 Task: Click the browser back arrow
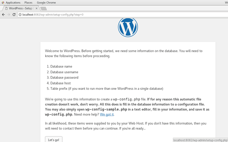[3, 15]
